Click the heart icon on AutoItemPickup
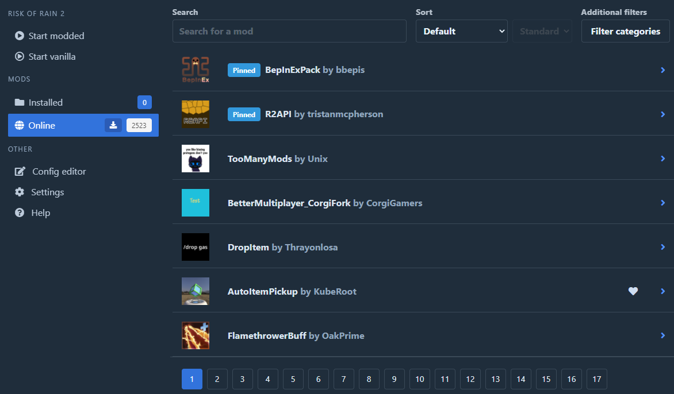 tap(633, 291)
